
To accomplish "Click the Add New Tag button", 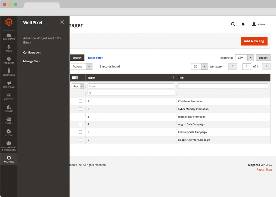I will pyautogui.click(x=254, y=41).
